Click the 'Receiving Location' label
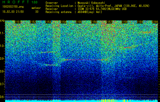The height and width of the screenshot is (102, 160). (x=59, y=6)
